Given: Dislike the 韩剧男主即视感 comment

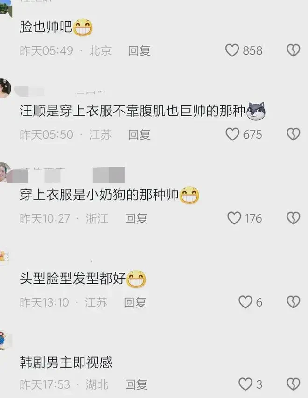Looking at the screenshot, I should coord(294,384).
